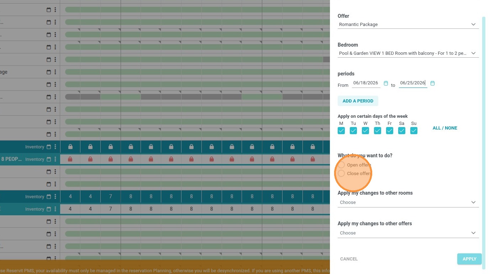Select Close offers radio option
Viewport: 490px width, 274px height.
(x=341, y=174)
